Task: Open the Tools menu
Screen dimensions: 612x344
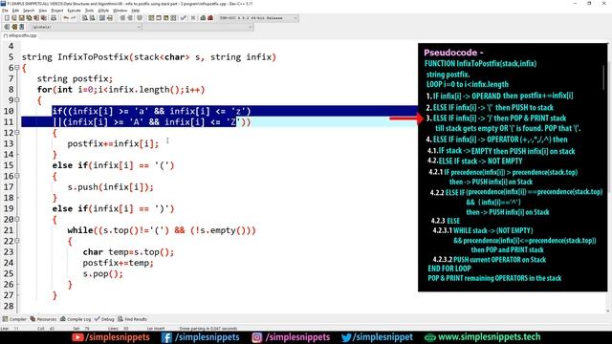Action: [89, 11]
